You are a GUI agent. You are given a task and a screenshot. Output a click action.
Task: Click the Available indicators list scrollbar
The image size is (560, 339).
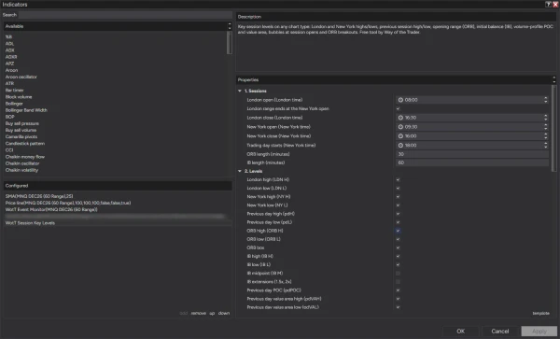(x=230, y=43)
